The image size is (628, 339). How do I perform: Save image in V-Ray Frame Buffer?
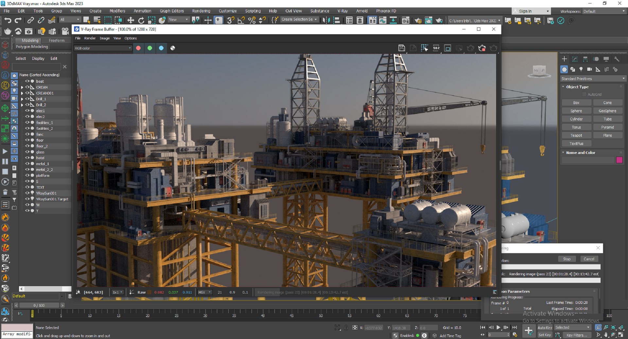(x=402, y=48)
